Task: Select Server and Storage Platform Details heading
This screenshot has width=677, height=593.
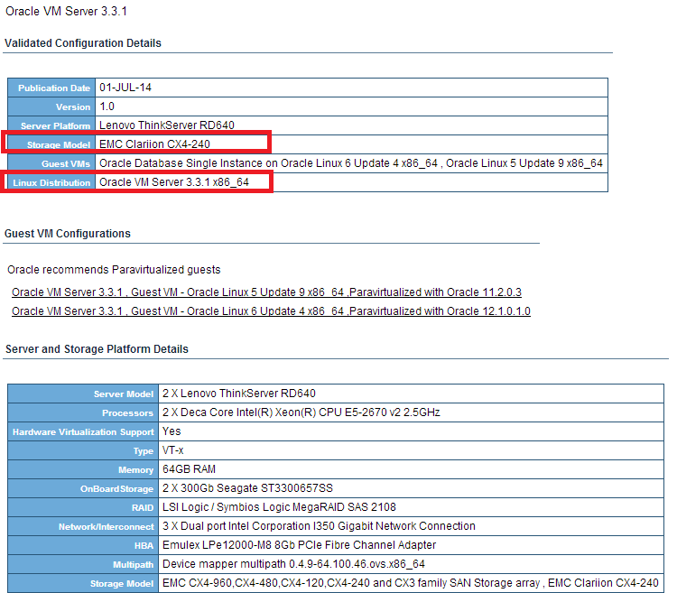Action: point(97,348)
